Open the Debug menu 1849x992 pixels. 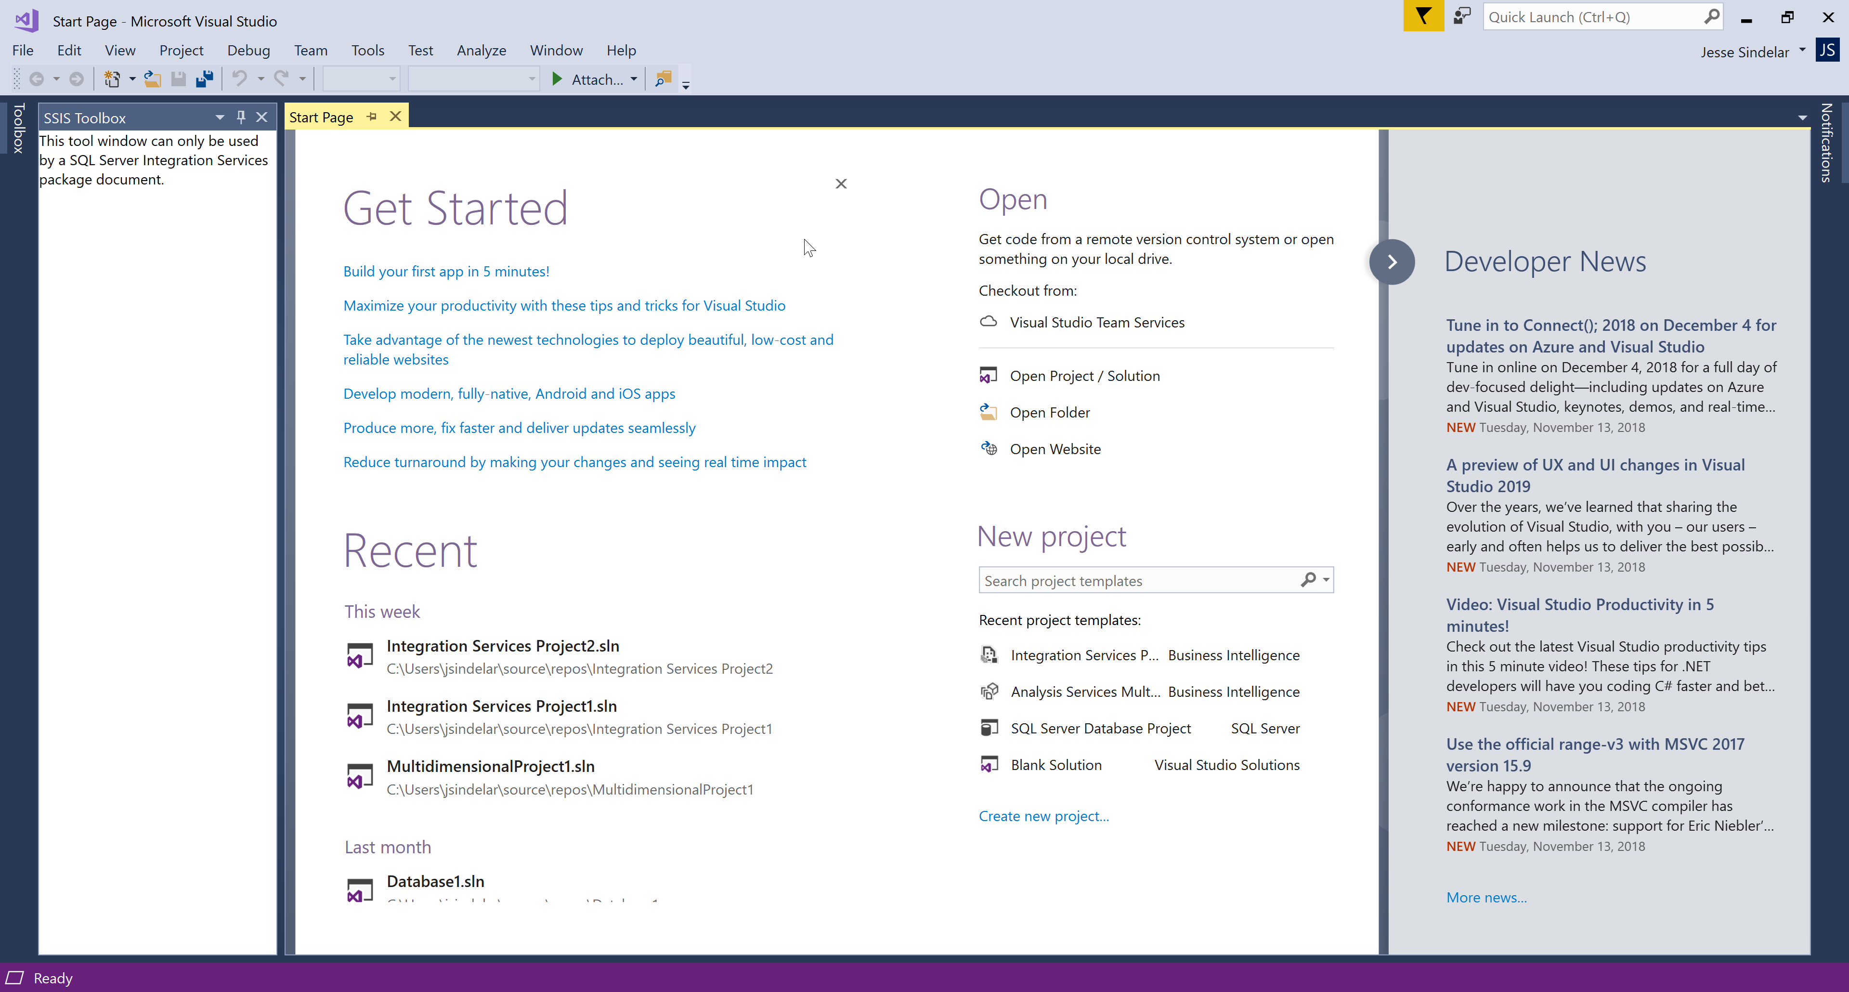248,50
